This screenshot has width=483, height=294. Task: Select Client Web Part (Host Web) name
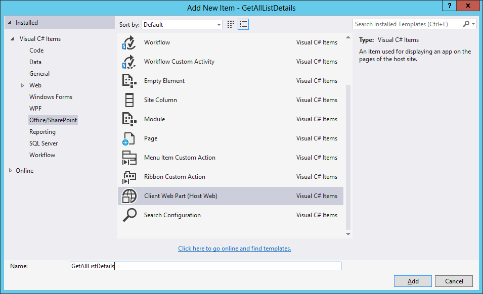[x=181, y=196]
